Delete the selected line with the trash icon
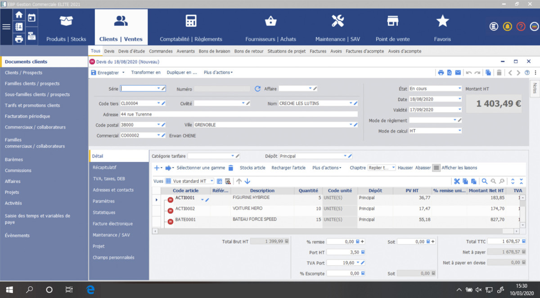The image size is (540, 298). (x=231, y=168)
